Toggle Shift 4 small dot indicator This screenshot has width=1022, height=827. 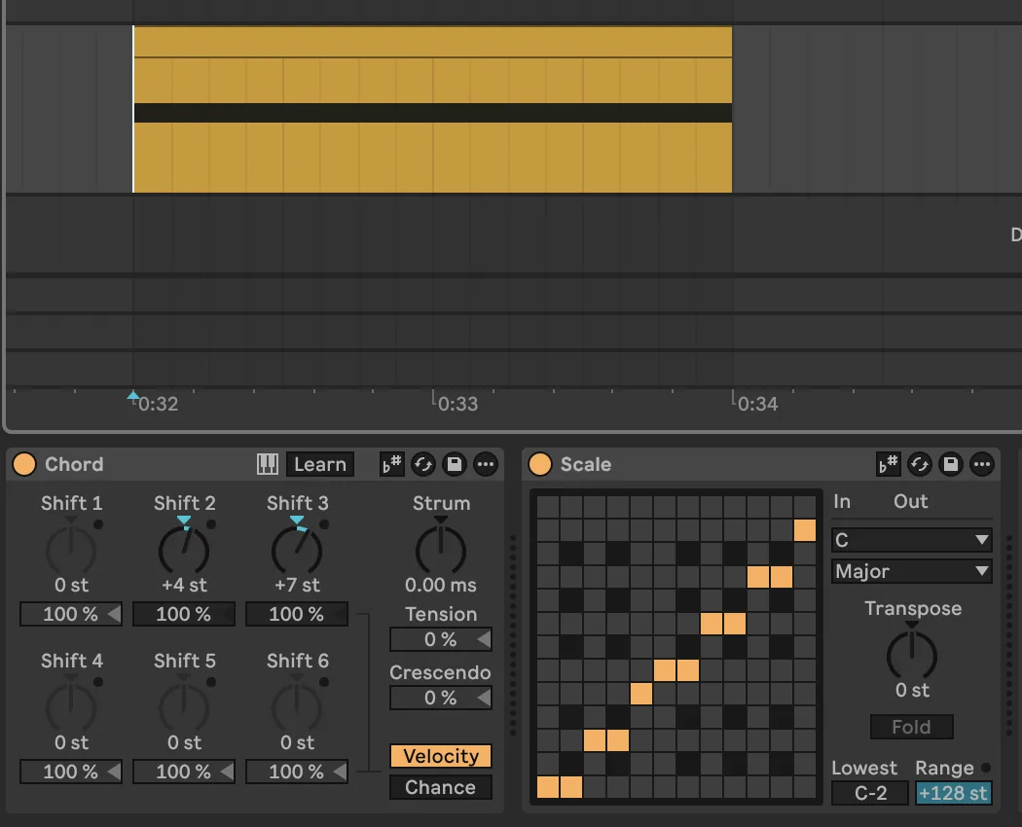(97, 682)
